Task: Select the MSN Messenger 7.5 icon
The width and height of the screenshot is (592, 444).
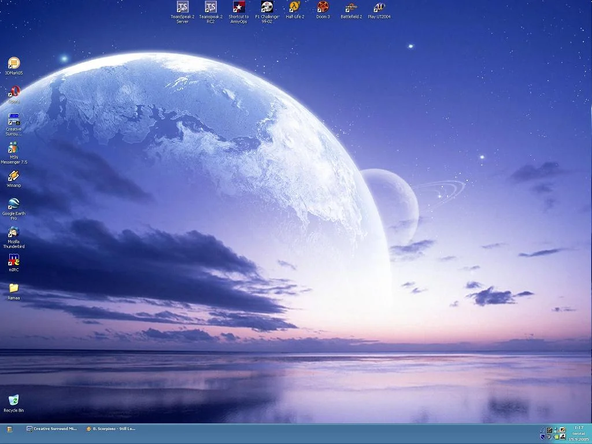Action: point(14,148)
